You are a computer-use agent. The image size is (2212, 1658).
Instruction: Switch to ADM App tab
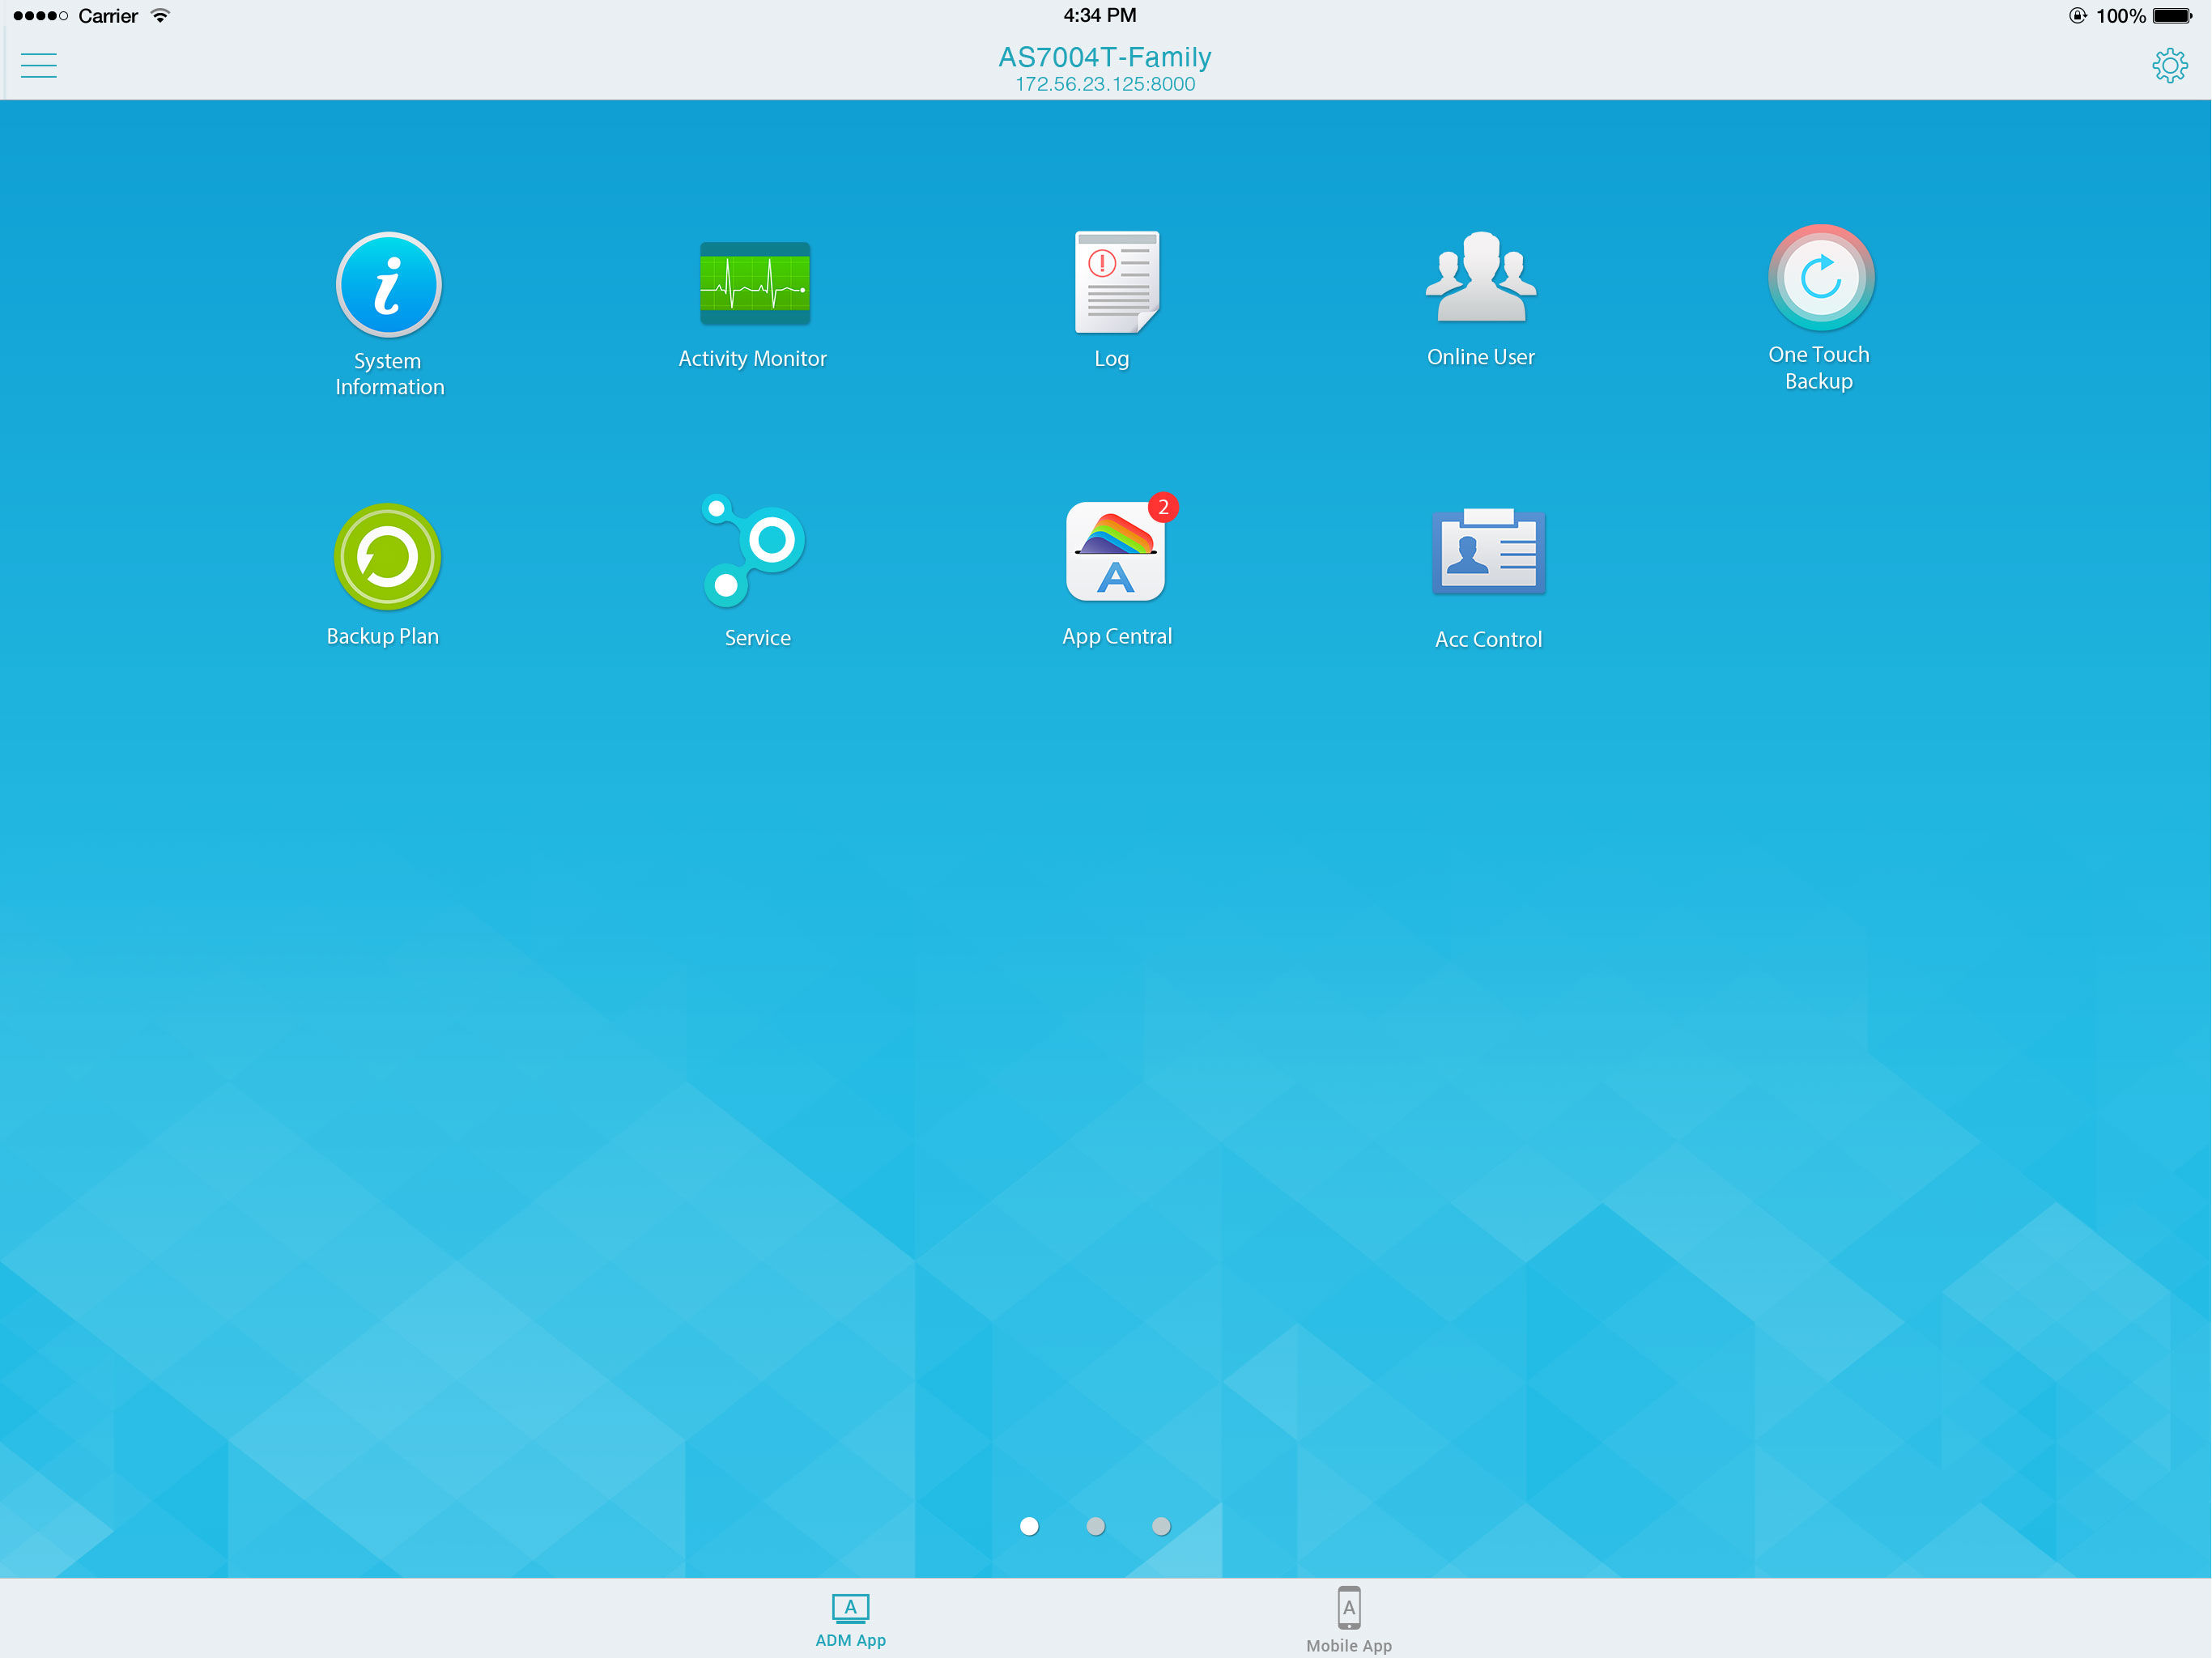[x=850, y=1619]
